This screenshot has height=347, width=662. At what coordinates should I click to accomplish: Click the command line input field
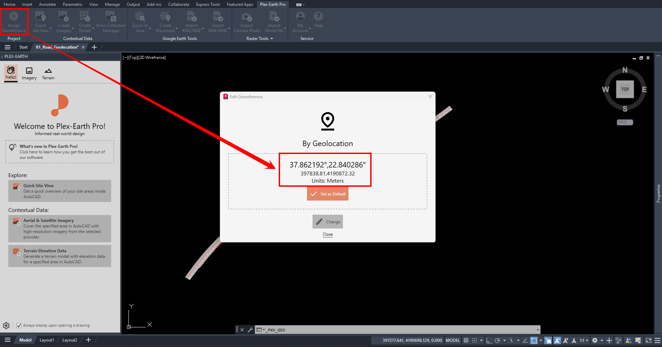pyautogui.click(x=397, y=330)
